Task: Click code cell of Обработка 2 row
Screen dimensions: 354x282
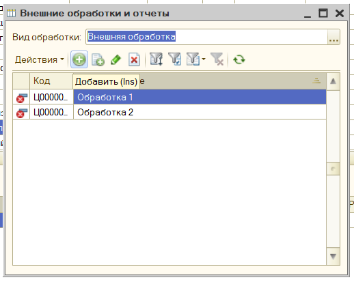Action: pyautogui.click(x=51, y=112)
